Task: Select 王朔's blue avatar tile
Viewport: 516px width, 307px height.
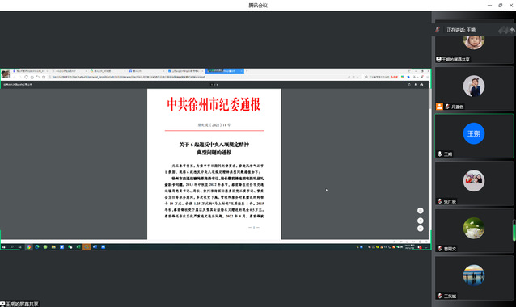Action: 474,133
